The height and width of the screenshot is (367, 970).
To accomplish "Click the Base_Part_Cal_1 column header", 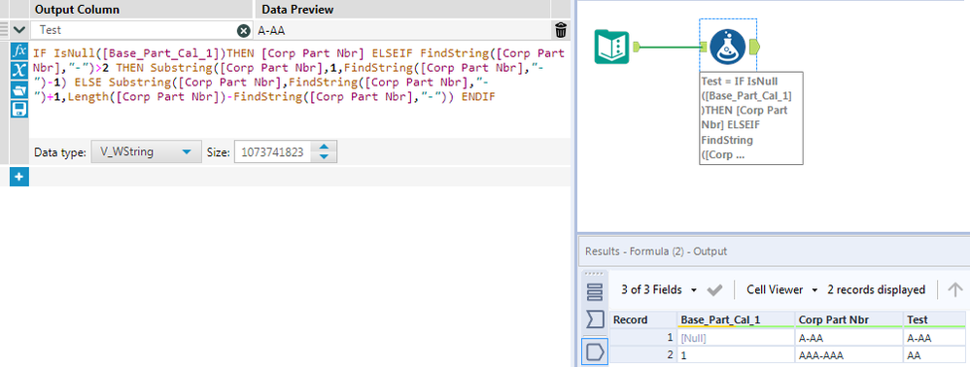I will [x=736, y=320].
